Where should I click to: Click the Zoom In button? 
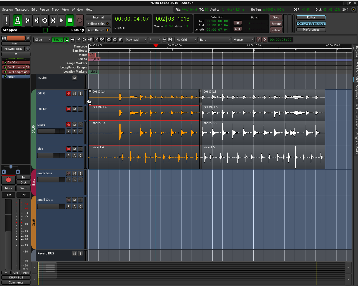click(115, 40)
